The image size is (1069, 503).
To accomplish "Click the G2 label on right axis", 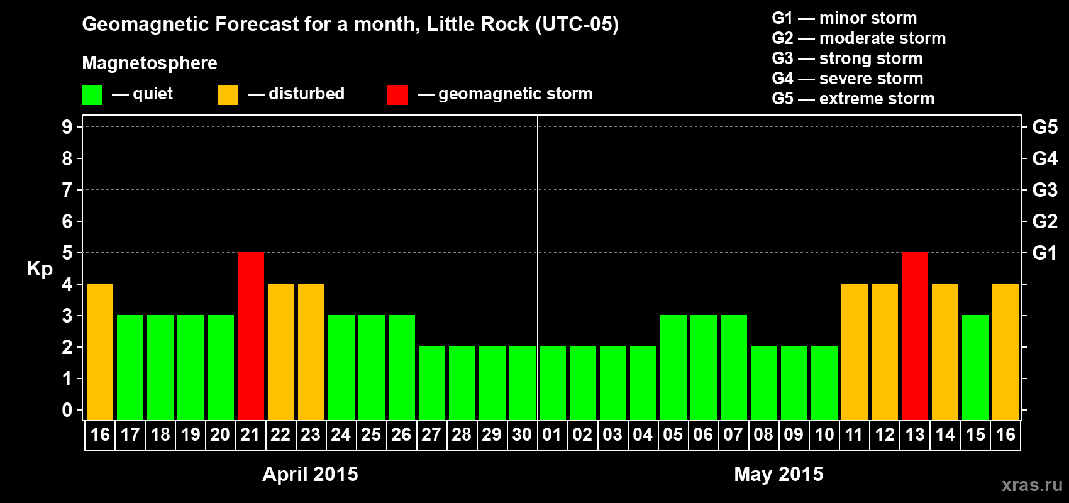I will pyautogui.click(x=1044, y=221).
